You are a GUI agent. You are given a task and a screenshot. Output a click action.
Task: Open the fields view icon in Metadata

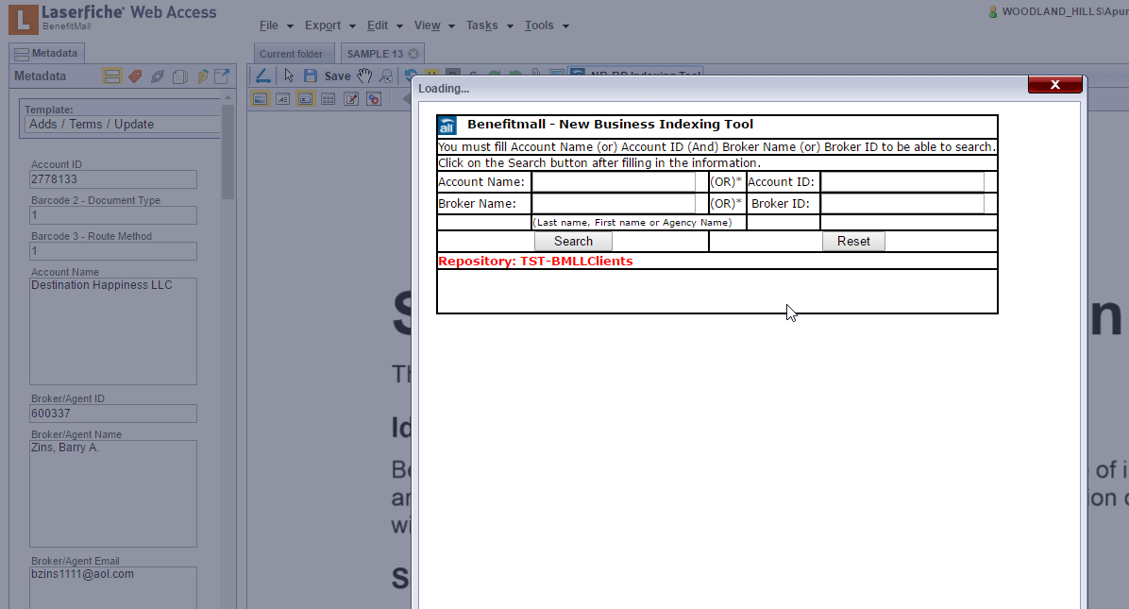pos(111,76)
